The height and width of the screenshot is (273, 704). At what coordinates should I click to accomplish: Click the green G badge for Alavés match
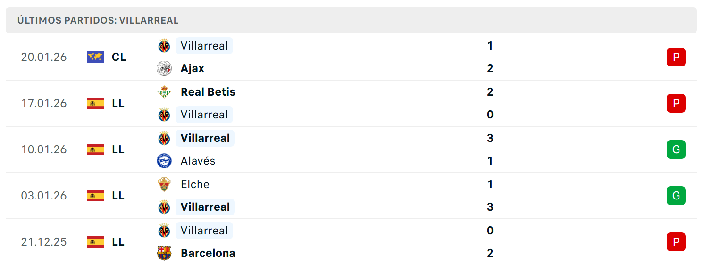[676, 149]
